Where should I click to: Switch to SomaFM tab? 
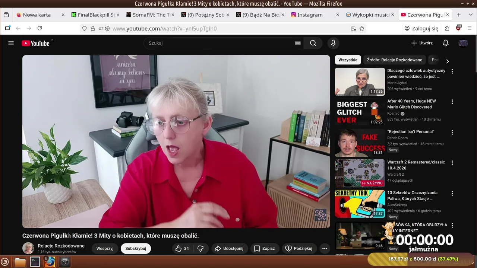150,15
